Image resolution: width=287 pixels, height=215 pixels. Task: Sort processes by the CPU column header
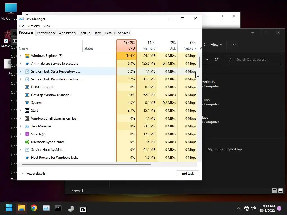(126, 46)
